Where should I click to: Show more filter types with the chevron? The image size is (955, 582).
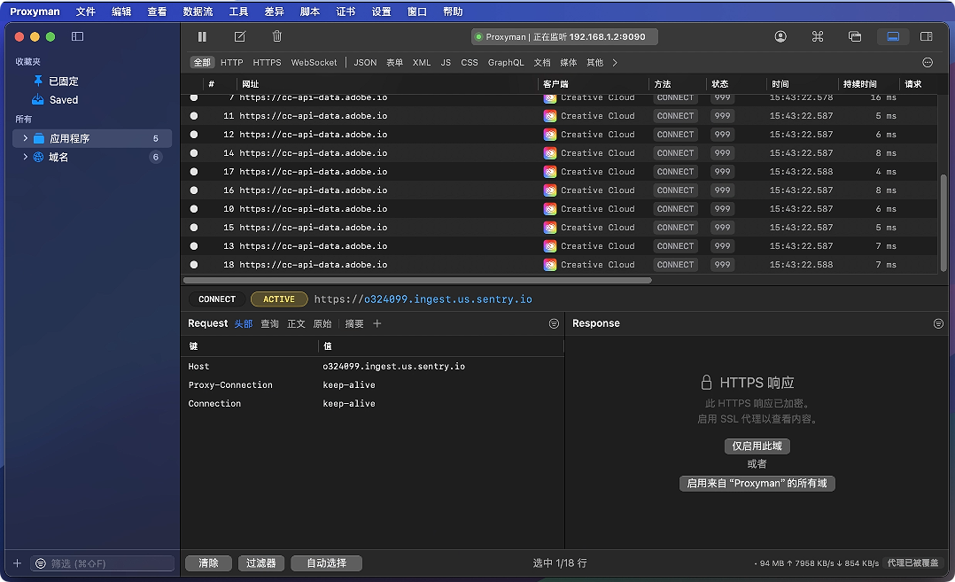tap(615, 63)
